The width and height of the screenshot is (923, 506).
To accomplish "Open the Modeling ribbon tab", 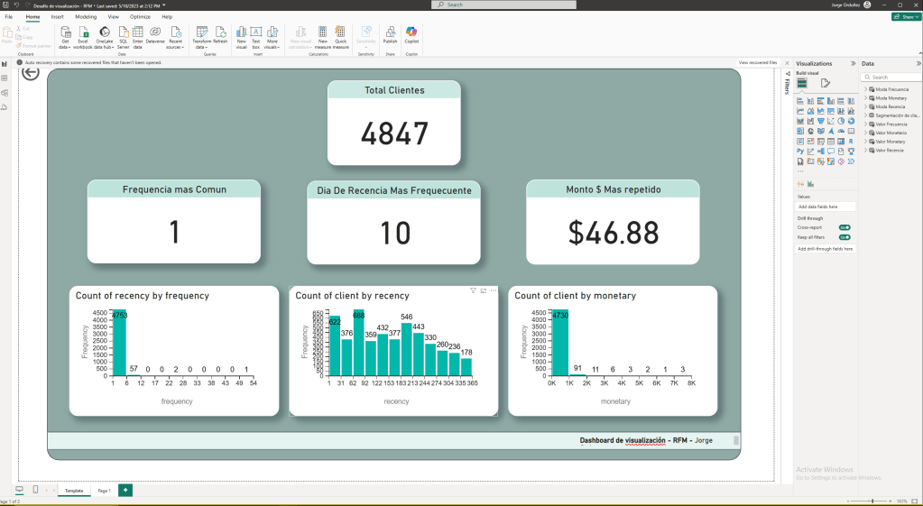I will (x=86, y=17).
